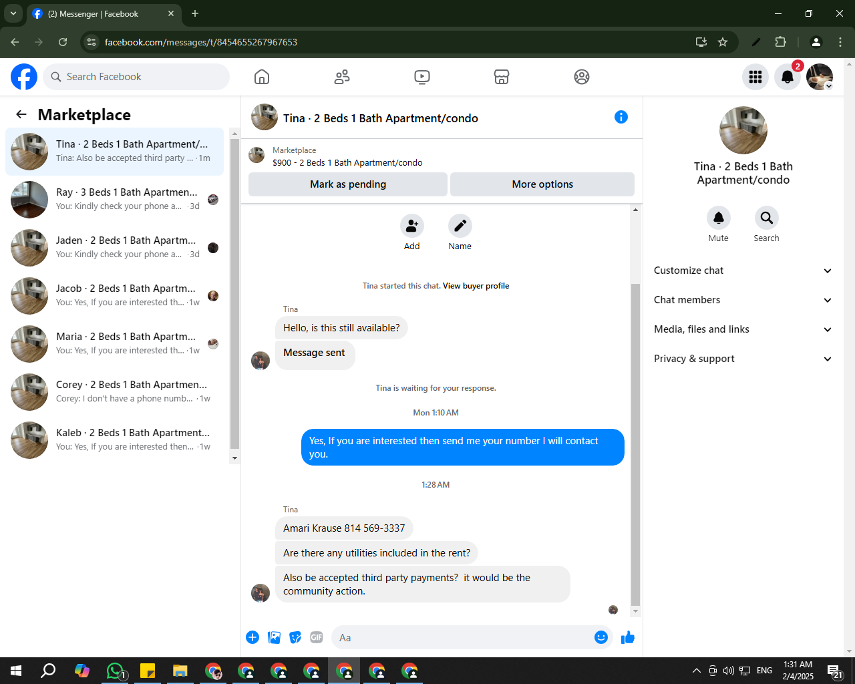
Task: Bookmark this page with the star
Action: (723, 42)
